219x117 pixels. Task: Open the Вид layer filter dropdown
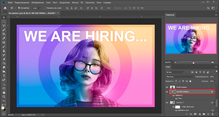175,72
